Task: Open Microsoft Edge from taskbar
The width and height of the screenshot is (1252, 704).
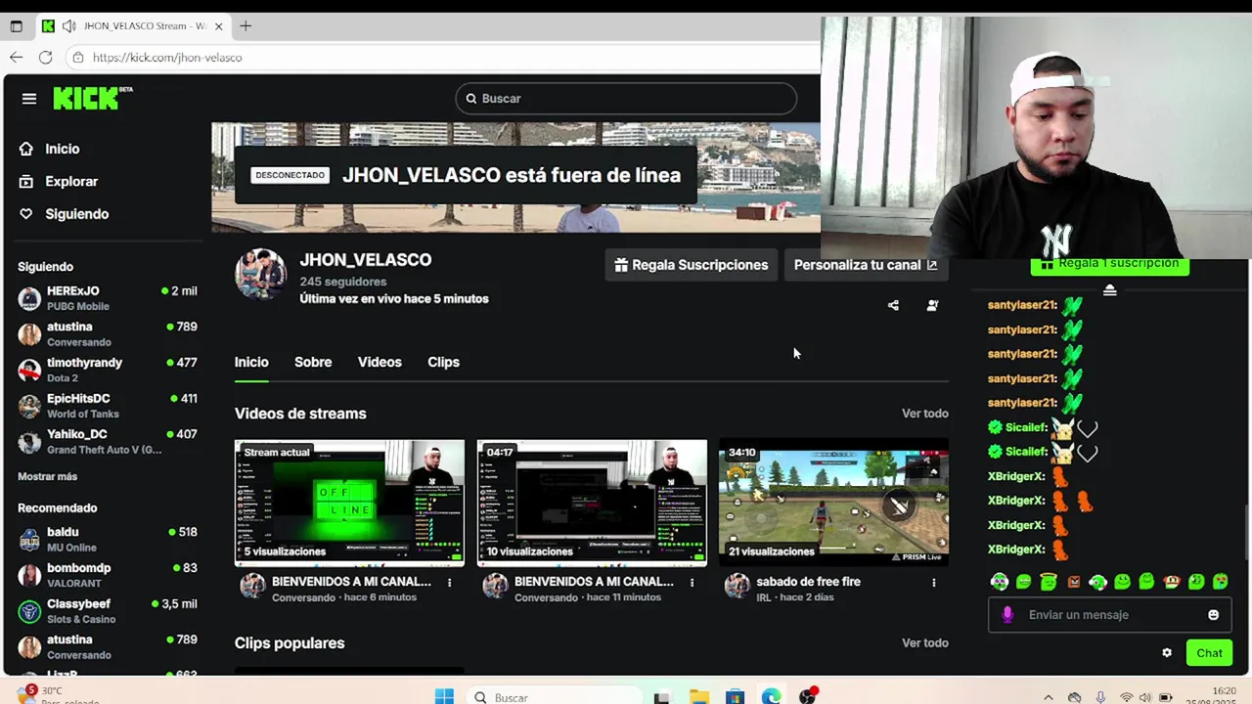Action: pyautogui.click(x=771, y=697)
